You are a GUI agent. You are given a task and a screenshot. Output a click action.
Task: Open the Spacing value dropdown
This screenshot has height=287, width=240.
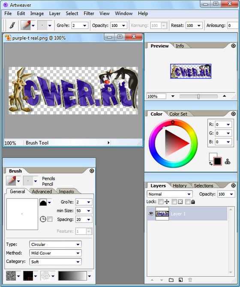(89, 219)
